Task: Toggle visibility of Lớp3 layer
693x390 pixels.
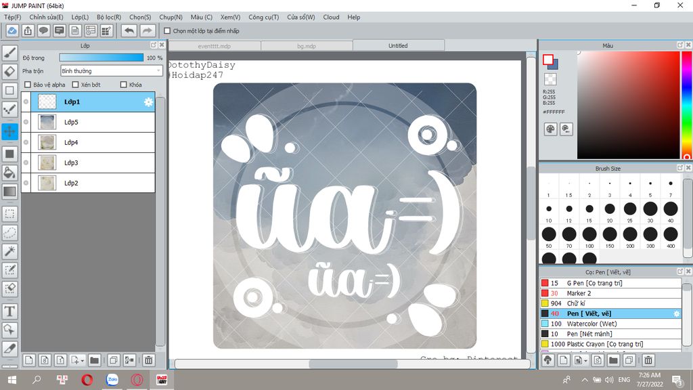Action: (26, 162)
